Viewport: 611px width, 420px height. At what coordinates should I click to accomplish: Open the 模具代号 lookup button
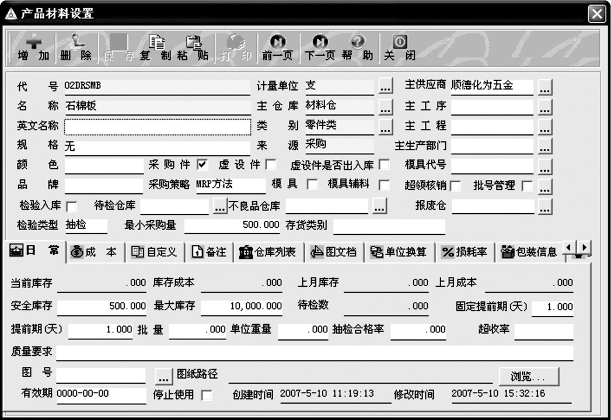[544, 166]
